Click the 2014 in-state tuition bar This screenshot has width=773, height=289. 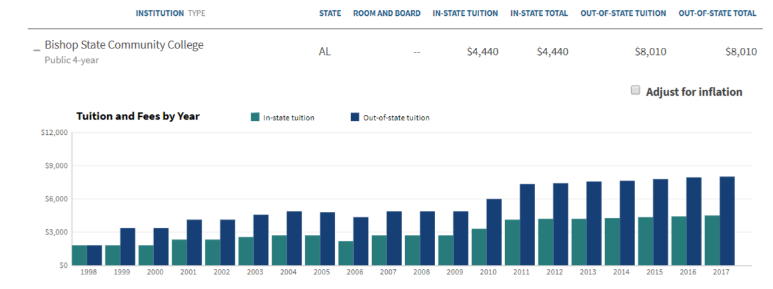pos(612,241)
